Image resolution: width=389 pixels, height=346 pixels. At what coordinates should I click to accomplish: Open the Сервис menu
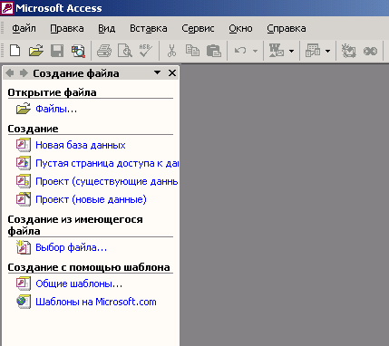[198, 28]
